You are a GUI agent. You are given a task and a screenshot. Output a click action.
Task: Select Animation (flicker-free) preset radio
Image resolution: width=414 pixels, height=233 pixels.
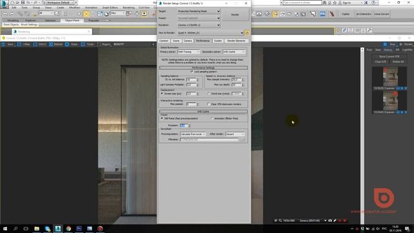(x=212, y=118)
